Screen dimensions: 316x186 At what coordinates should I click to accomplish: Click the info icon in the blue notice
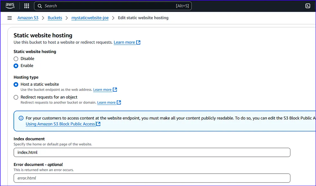pos(21,118)
